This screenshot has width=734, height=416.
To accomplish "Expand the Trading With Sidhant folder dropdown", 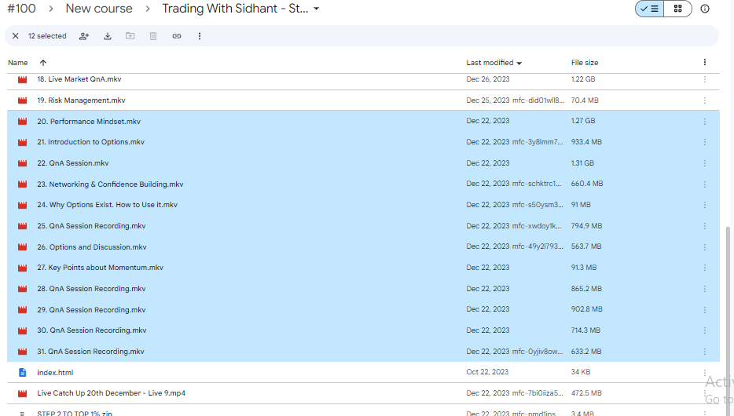I will (316, 9).
